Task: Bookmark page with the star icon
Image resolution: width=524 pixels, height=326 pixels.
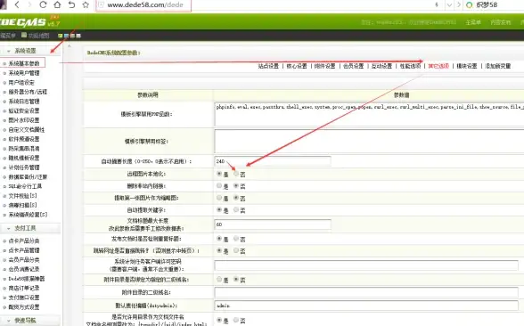Action: [x=86, y=5]
